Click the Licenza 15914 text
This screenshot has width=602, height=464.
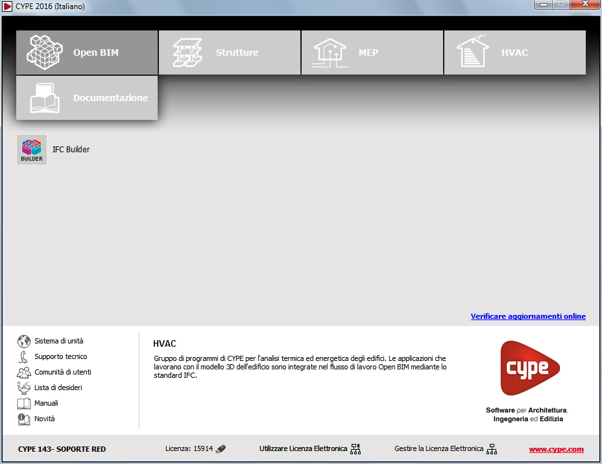point(189,448)
